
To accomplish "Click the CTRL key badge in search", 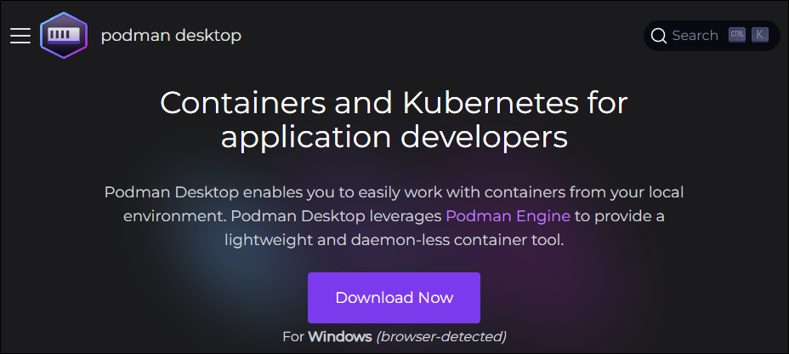I will (x=736, y=36).
